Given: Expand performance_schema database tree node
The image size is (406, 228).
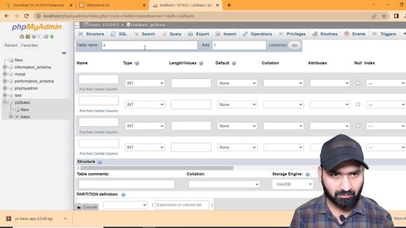Looking at the screenshot, I should 5,81.
